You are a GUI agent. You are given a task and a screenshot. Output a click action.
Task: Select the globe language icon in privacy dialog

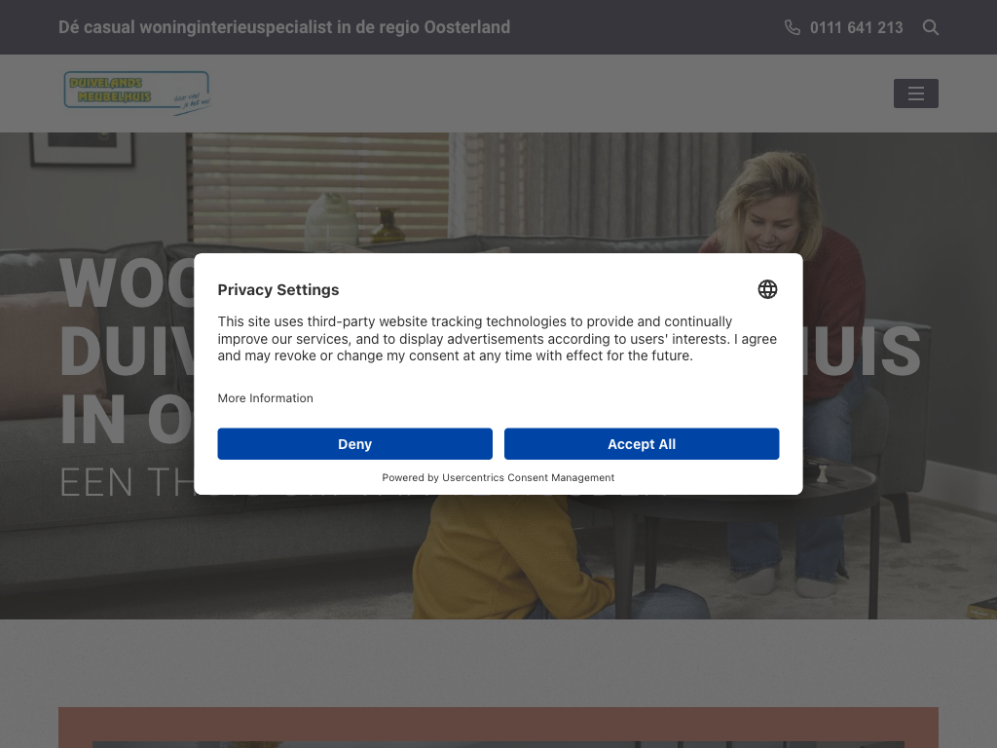767,289
